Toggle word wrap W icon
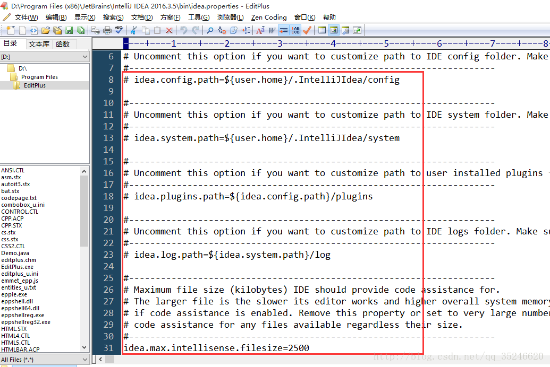This screenshot has width=550, height=367. [272, 30]
